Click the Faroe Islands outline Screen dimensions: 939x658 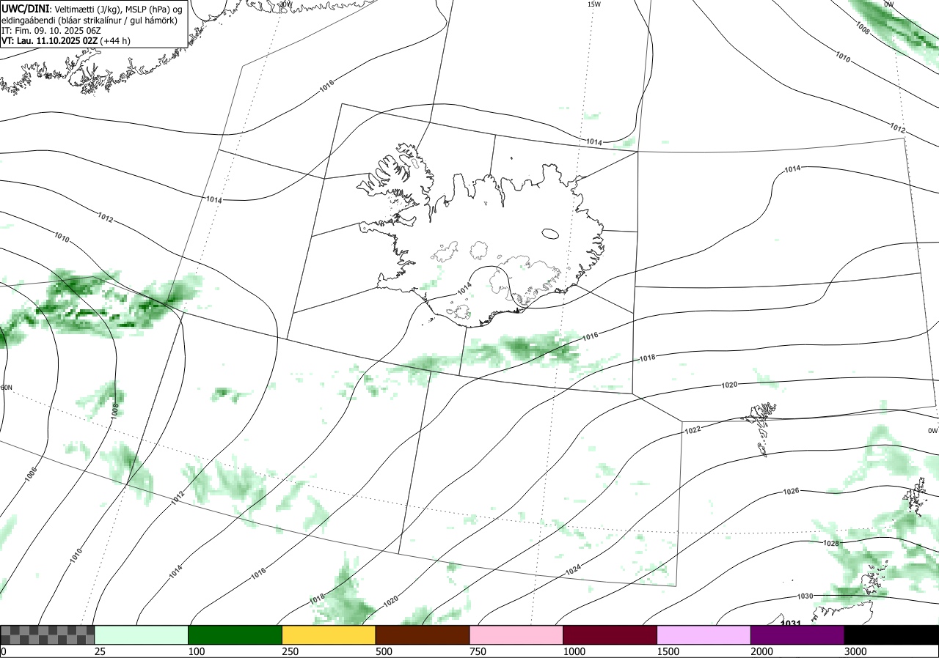point(761,429)
